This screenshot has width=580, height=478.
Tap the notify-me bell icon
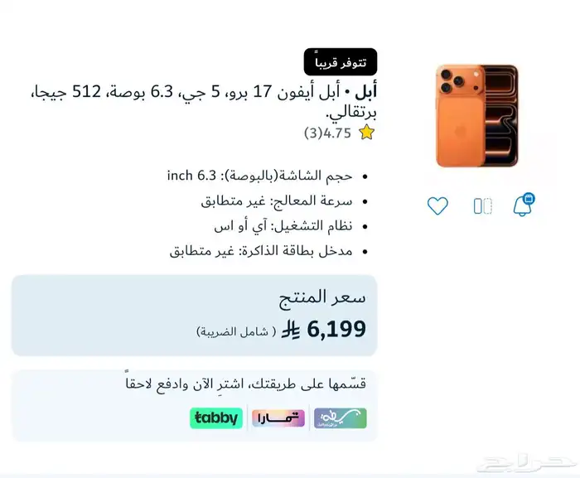point(524,205)
